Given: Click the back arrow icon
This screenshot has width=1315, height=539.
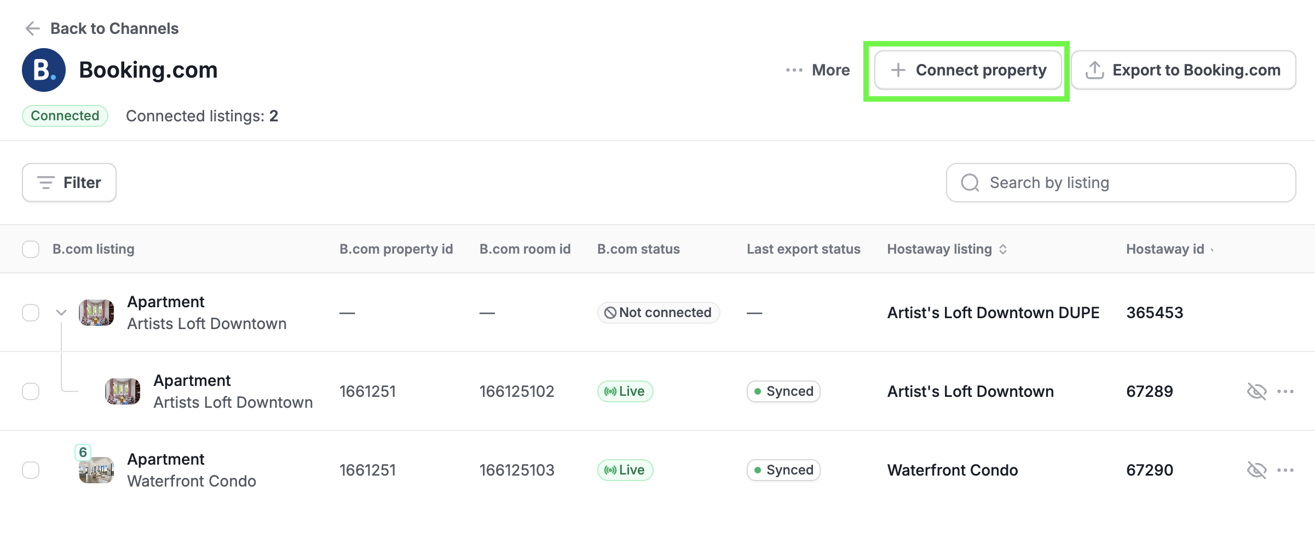Looking at the screenshot, I should (33, 28).
